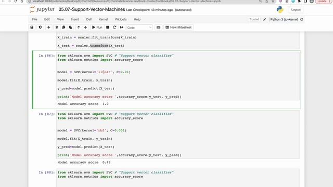Create a New Mitosheet
333x187 pixels.
click(178, 28)
